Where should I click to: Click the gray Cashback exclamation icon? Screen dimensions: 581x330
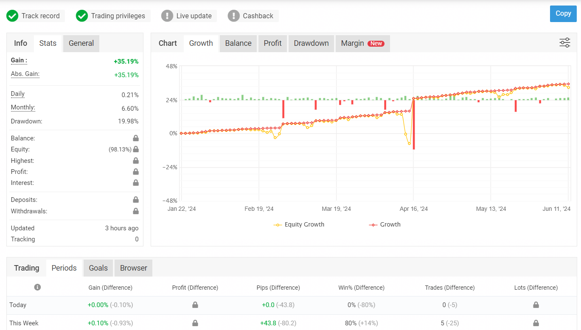coord(234,16)
